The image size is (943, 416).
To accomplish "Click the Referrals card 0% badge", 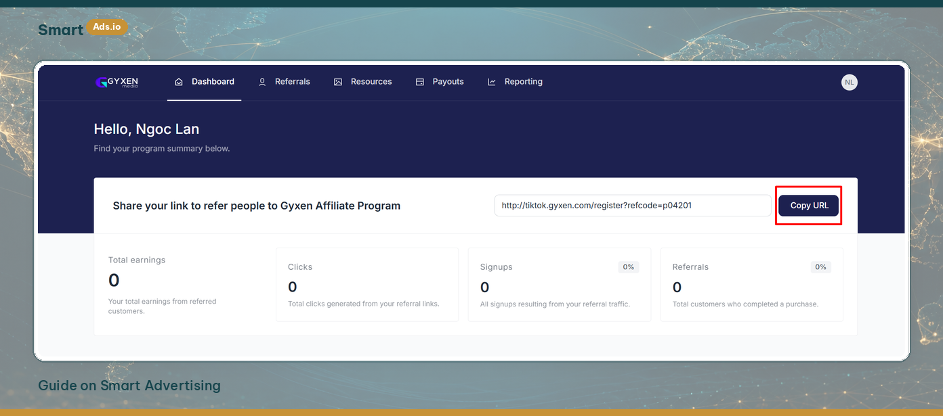I will point(821,267).
